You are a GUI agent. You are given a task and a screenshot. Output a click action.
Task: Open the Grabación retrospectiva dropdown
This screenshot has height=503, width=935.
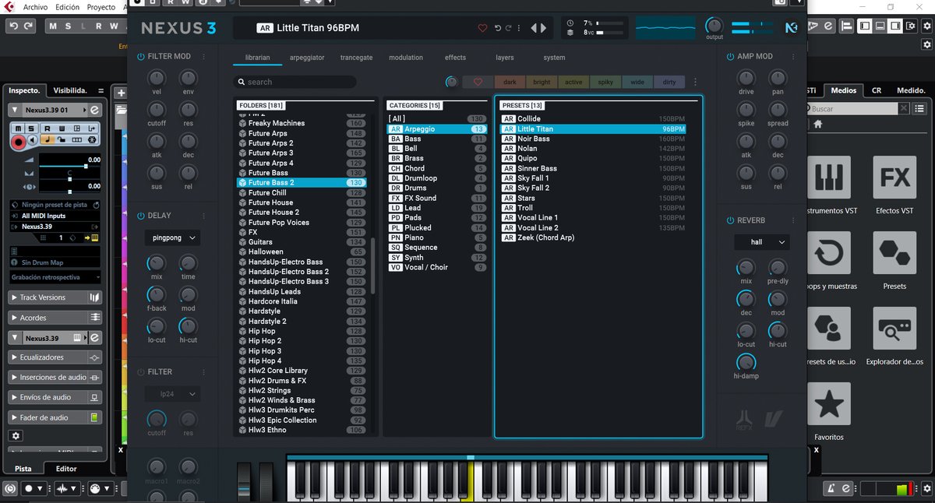[55, 277]
